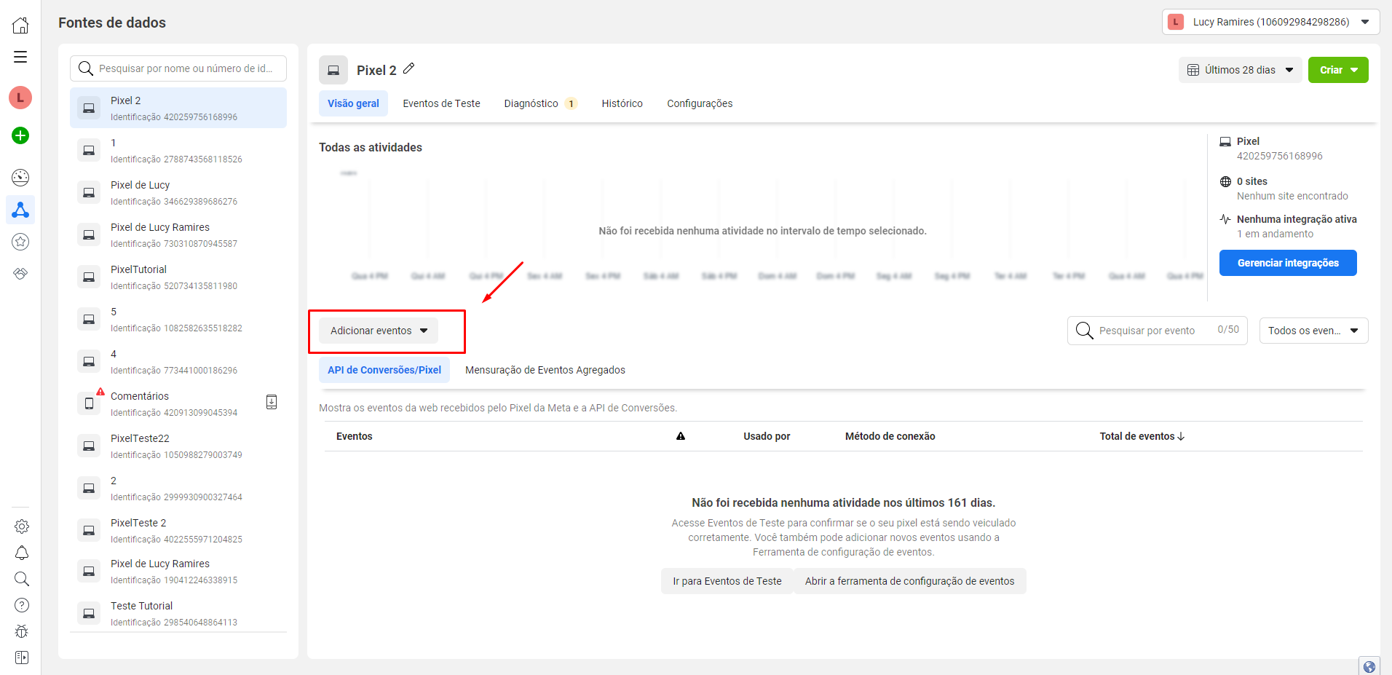Edit Pixel 2 name with pencil icon
Image resolution: width=1392 pixels, height=675 pixels.
tap(409, 68)
